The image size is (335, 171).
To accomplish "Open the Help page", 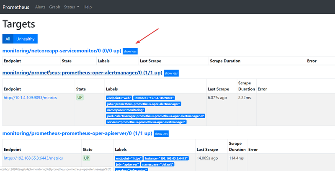I will coord(88,7).
